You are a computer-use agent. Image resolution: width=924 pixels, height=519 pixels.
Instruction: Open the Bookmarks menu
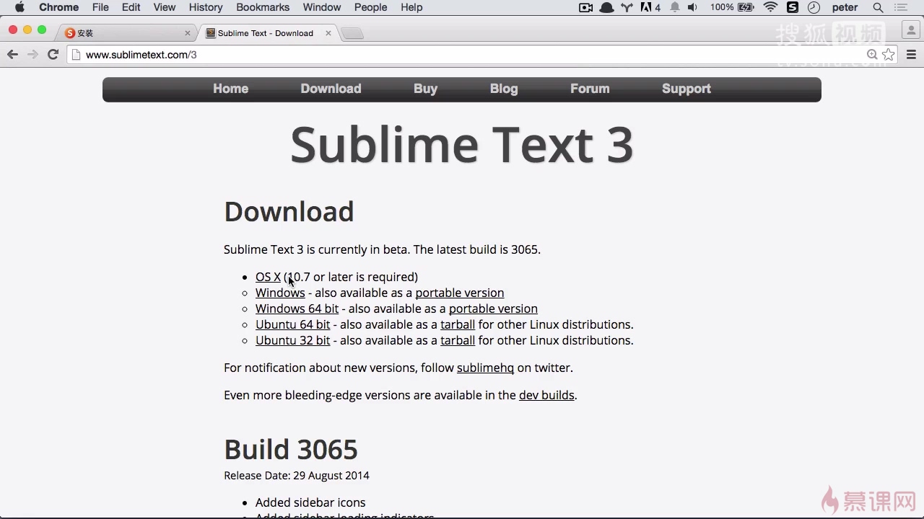click(x=263, y=7)
